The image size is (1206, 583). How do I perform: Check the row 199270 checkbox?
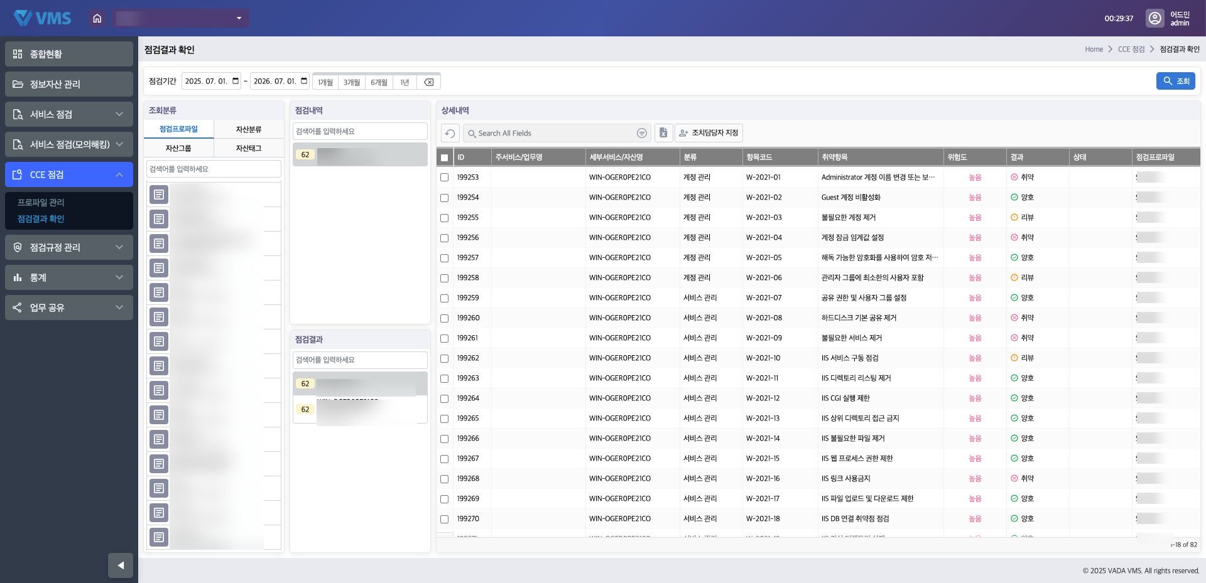pos(445,519)
